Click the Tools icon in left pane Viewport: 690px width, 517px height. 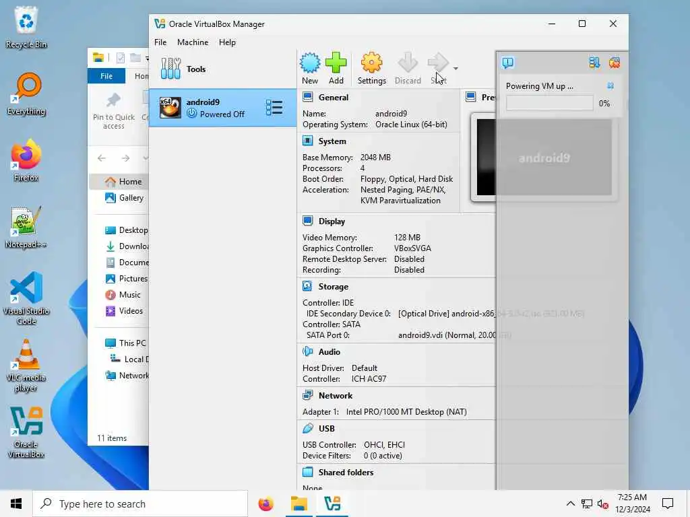[170, 69]
